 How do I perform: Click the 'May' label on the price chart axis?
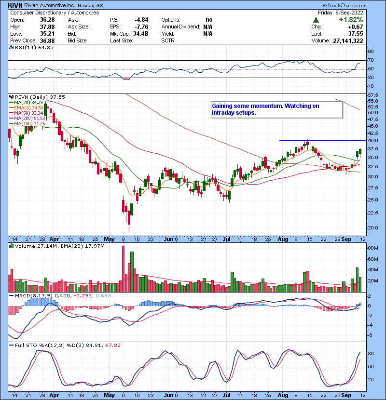coord(109,240)
